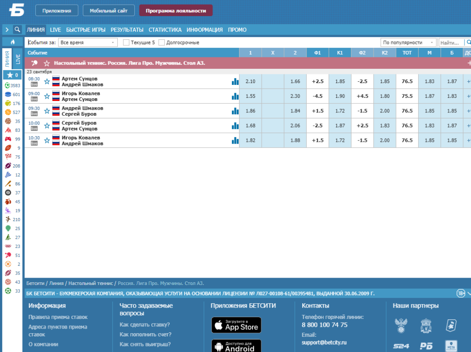Select the golf ball category with 25 events
Screen dimensions: 471x352
tap(12, 229)
